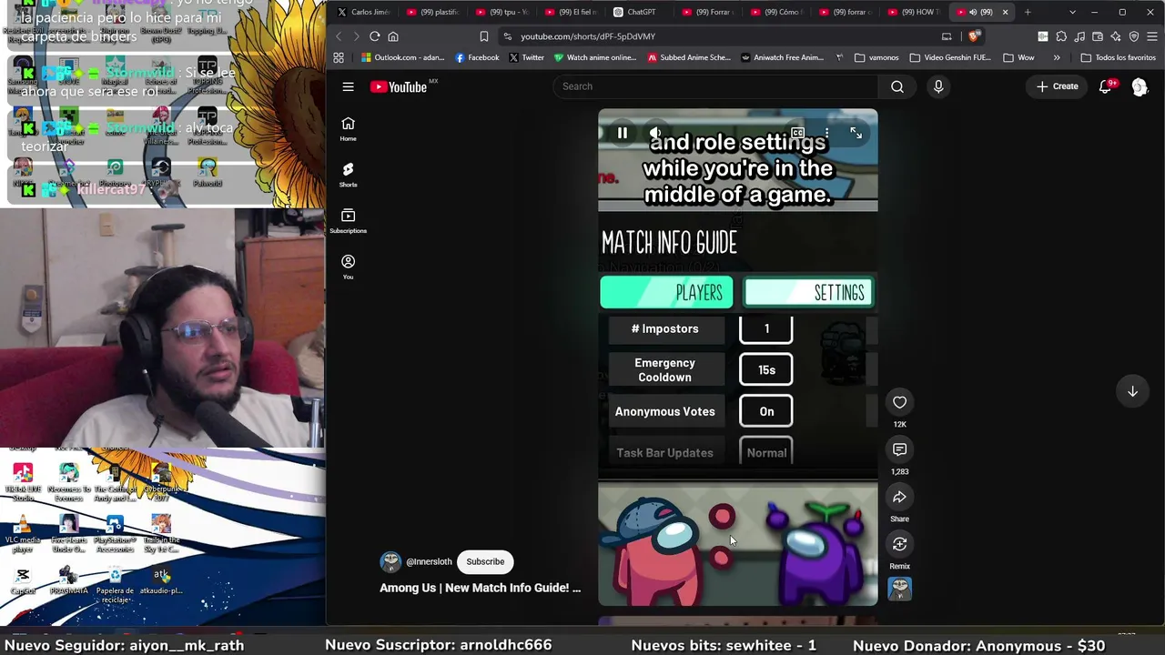Viewport: 1165px width, 655px height.
Task: Open Outlook.com bookmark
Action: 402,57
